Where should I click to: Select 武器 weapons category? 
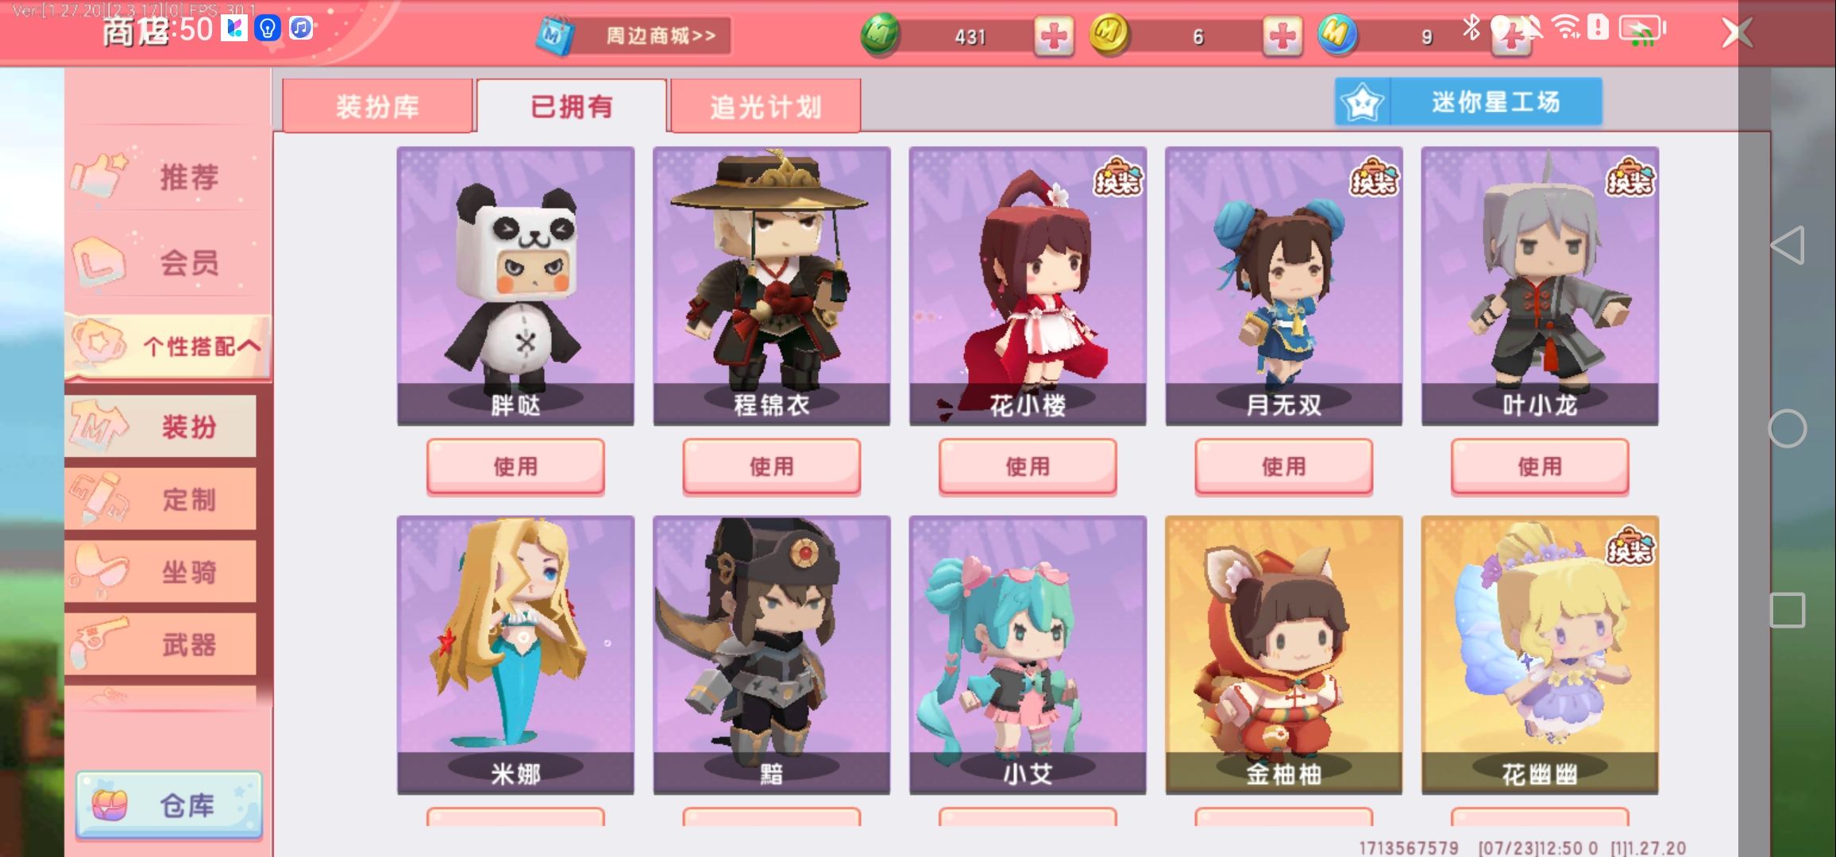click(x=161, y=644)
